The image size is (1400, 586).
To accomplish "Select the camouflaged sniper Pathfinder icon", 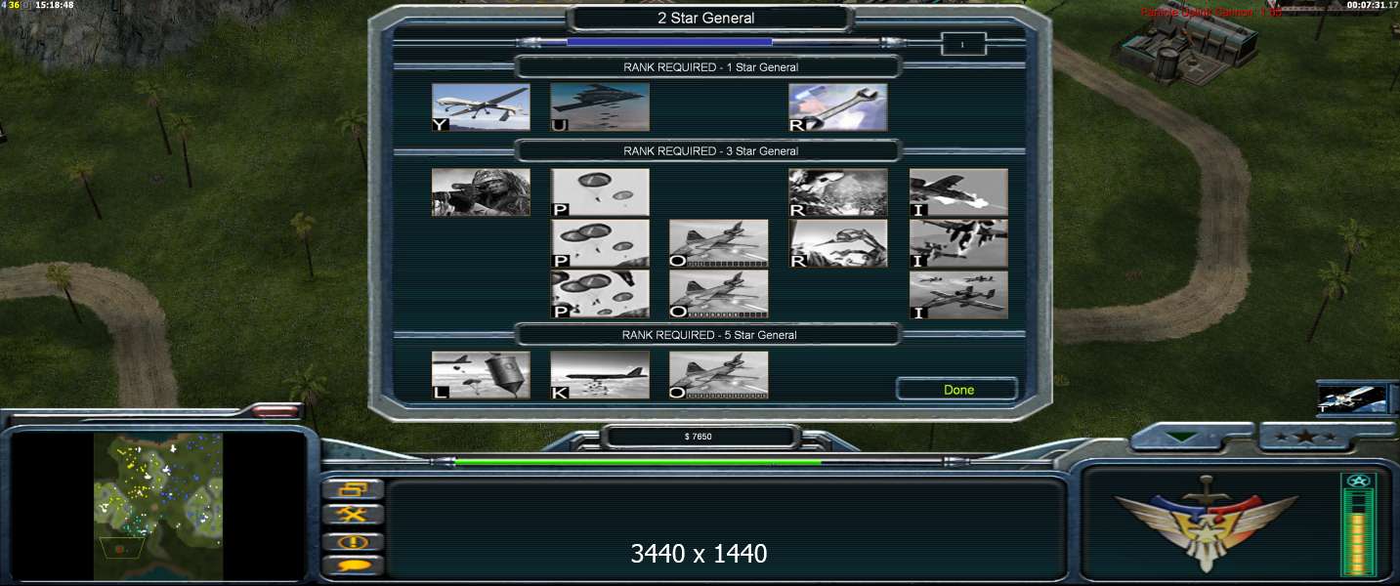I will (x=481, y=192).
